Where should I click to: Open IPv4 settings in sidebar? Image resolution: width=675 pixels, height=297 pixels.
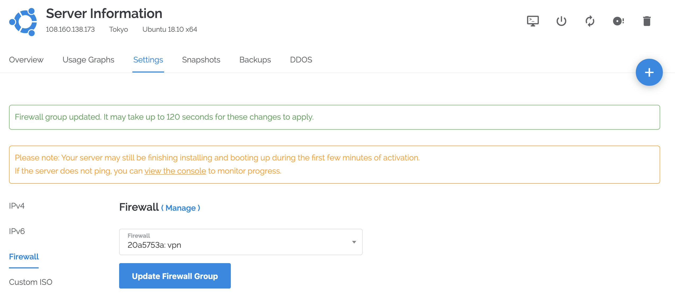pyautogui.click(x=17, y=206)
